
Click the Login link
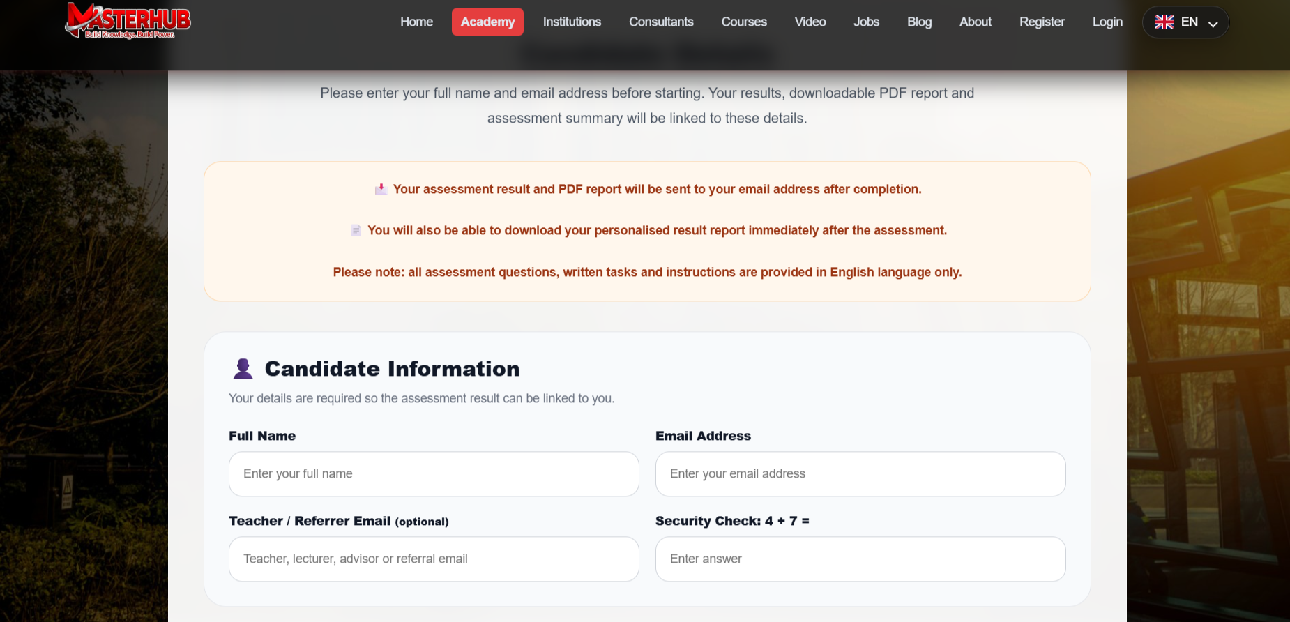pos(1107,22)
